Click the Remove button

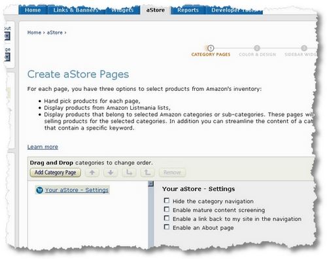pos(172,173)
